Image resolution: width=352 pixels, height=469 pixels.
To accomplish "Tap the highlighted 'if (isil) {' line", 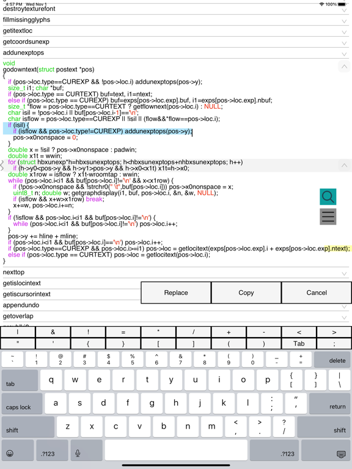I will 18,125.
